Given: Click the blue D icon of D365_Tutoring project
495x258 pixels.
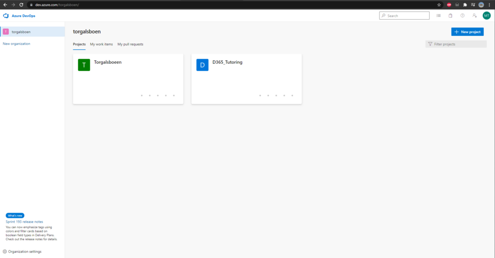Looking at the screenshot, I should (x=203, y=65).
